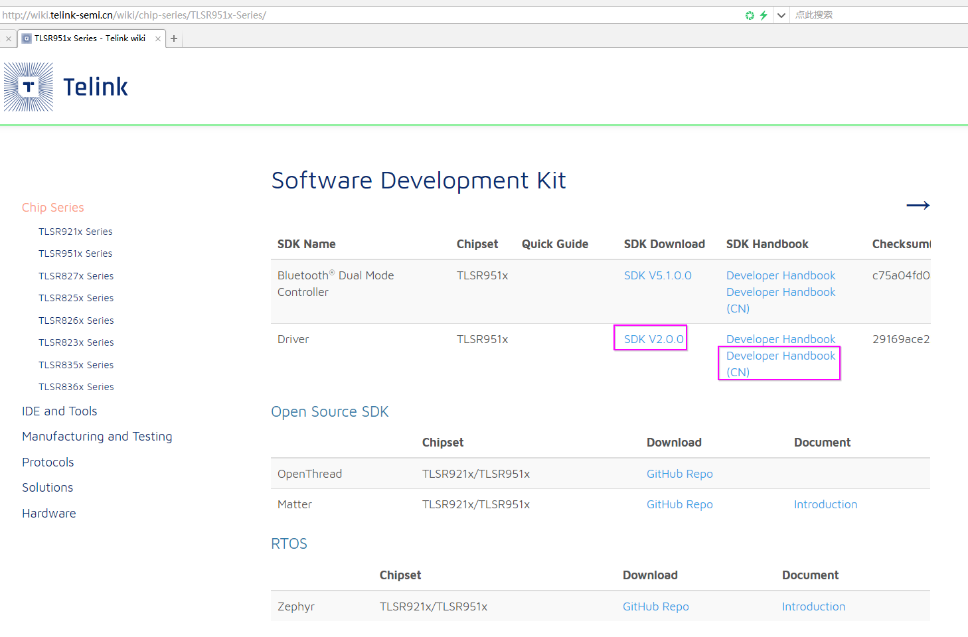The height and width of the screenshot is (637, 968).
Task: Click checksum value c75a04fd0
Action: tap(901, 275)
